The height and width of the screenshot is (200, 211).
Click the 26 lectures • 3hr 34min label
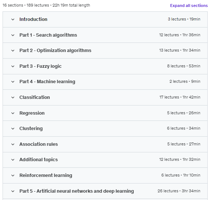[x=179, y=191]
